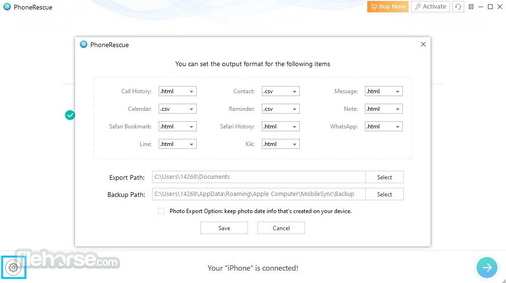Open the Message format dropdown
The image size is (506, 283).
[384, 91]
